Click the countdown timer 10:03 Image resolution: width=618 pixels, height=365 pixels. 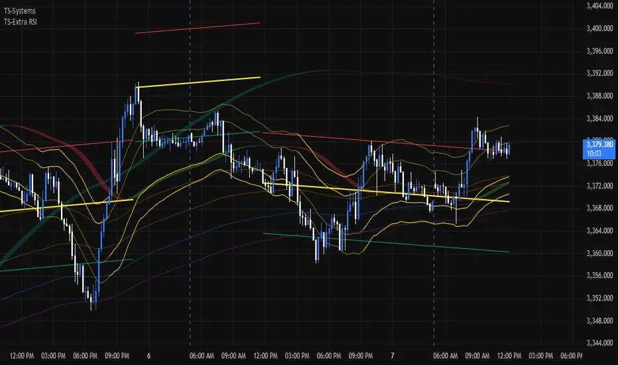click(594, 153)
